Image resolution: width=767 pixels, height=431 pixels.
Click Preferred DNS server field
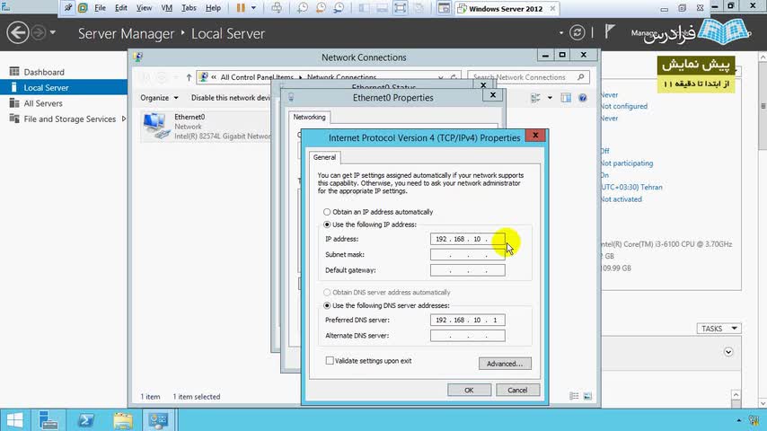coord(468,320)
